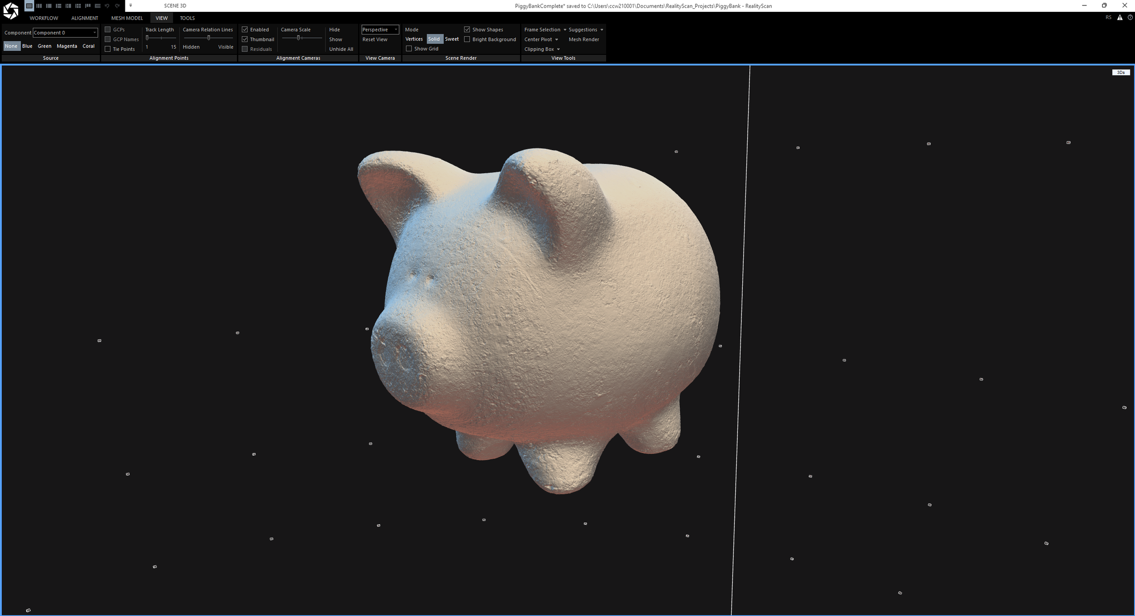Select the VIEW tab
Viewport: 1135px width, 616px height.
point(162,18)
